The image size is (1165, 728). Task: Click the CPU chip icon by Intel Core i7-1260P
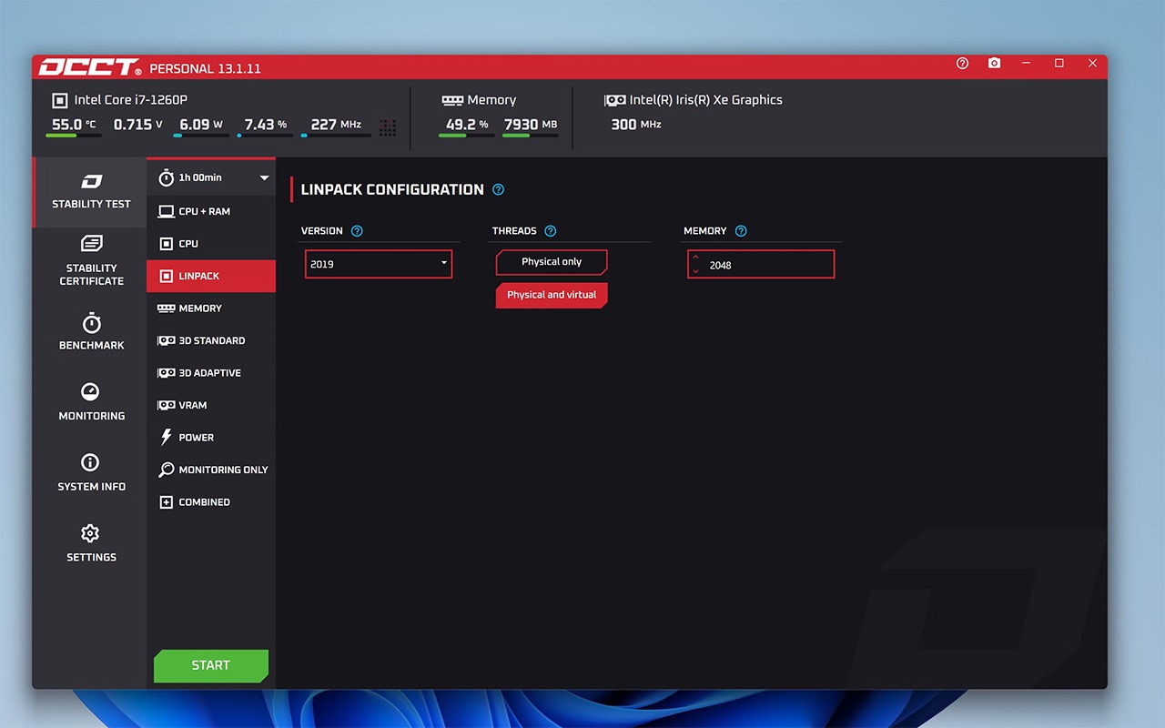pos(59,100)
